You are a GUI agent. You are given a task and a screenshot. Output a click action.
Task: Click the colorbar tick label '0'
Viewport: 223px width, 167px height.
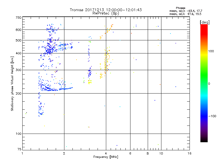click(209, 84)
